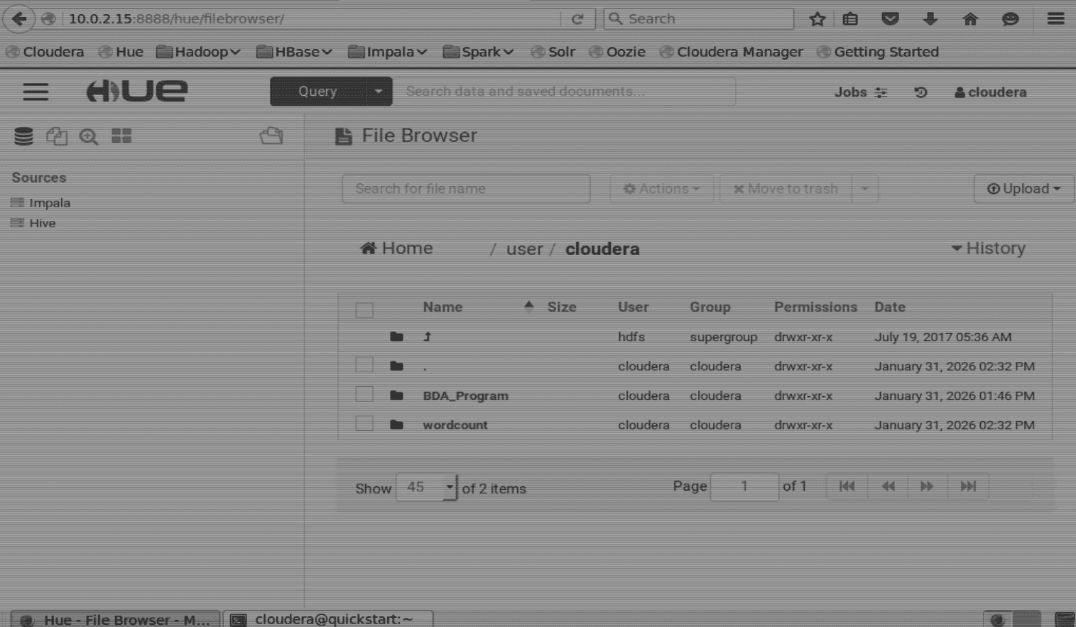Click Move to trash button
This screenshot has width=1076, height=627.
pyautogui.click(x=786, y=189)
